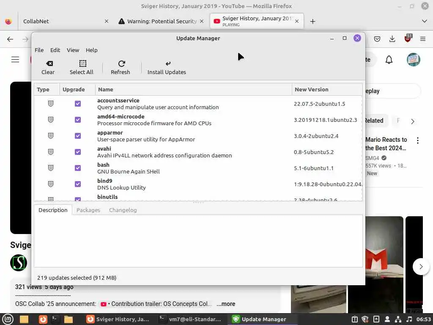Sort by the Type column header

point(47,90)
